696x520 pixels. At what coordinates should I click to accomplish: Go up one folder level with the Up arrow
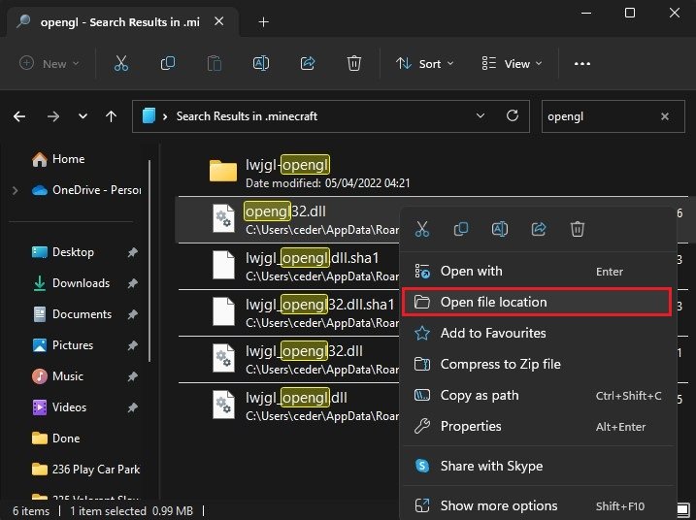[x=112, y=116]
